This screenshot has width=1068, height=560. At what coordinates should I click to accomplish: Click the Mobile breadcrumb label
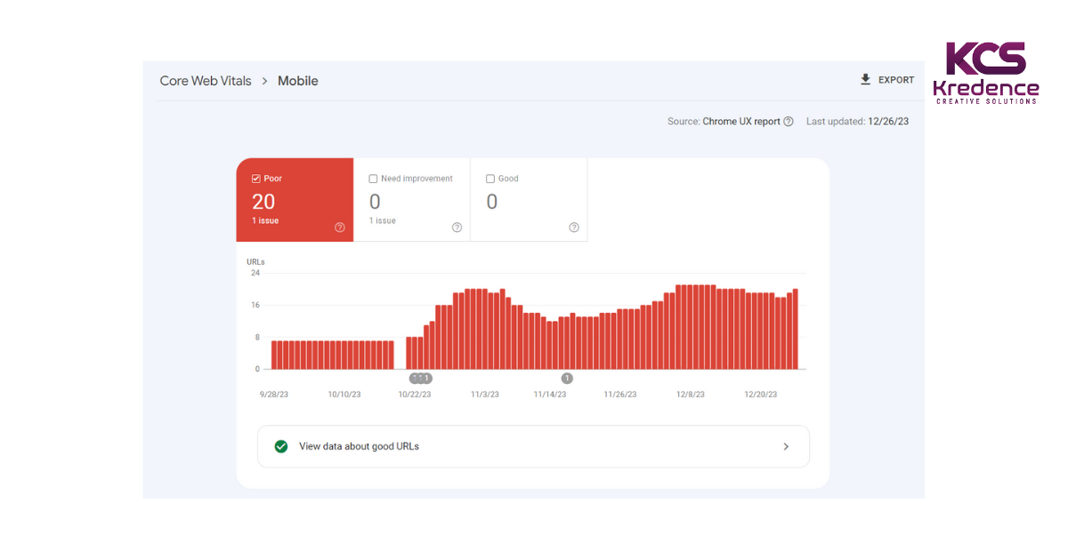[297, 81]
